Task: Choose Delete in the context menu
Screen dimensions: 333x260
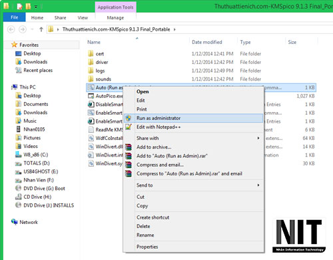Action: [193, 226]
